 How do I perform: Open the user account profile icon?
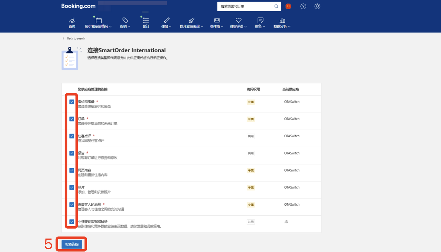pos(317,7)
